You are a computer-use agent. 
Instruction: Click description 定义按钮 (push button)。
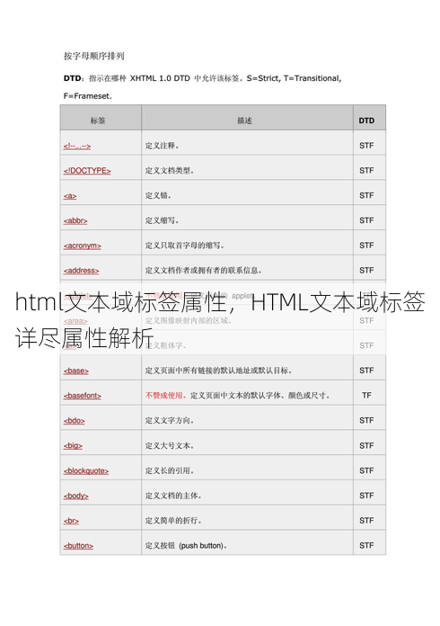click(186, 545)
